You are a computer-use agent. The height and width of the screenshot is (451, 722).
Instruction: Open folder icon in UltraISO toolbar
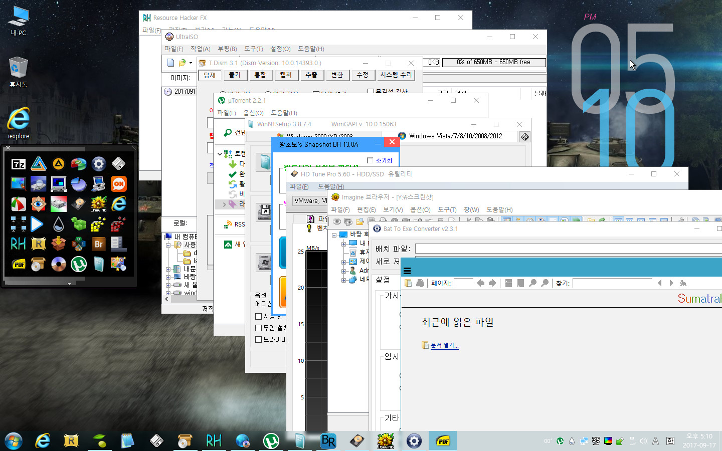coord(182,63)
